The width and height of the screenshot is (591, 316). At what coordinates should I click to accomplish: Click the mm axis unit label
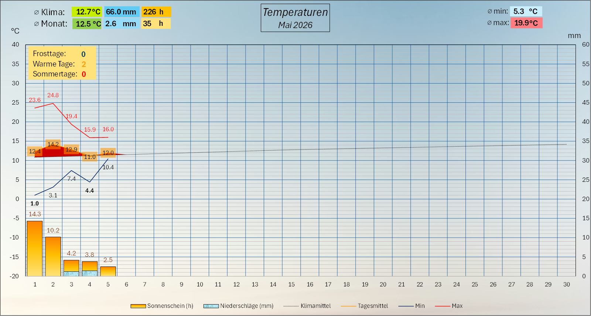tap(574, 36)
